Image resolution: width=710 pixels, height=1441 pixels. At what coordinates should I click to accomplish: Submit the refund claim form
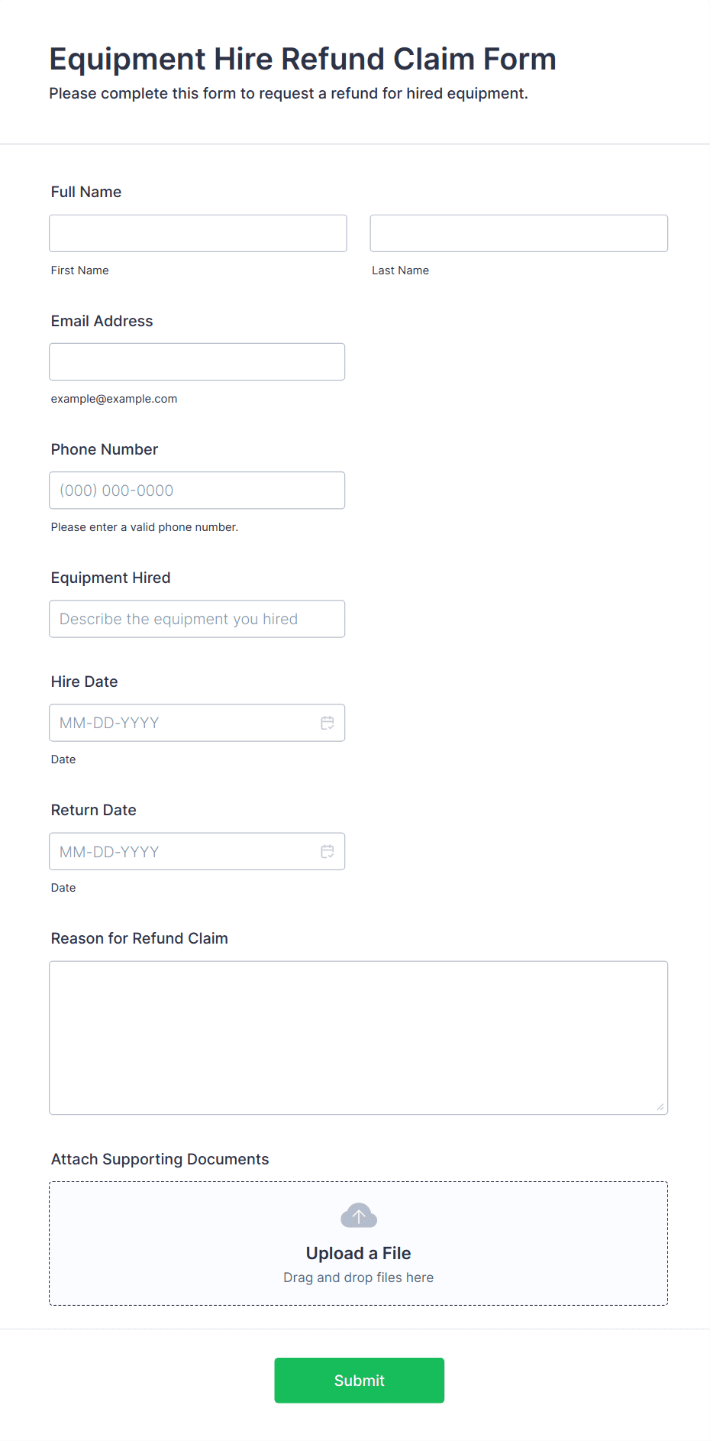(359, 1380)
